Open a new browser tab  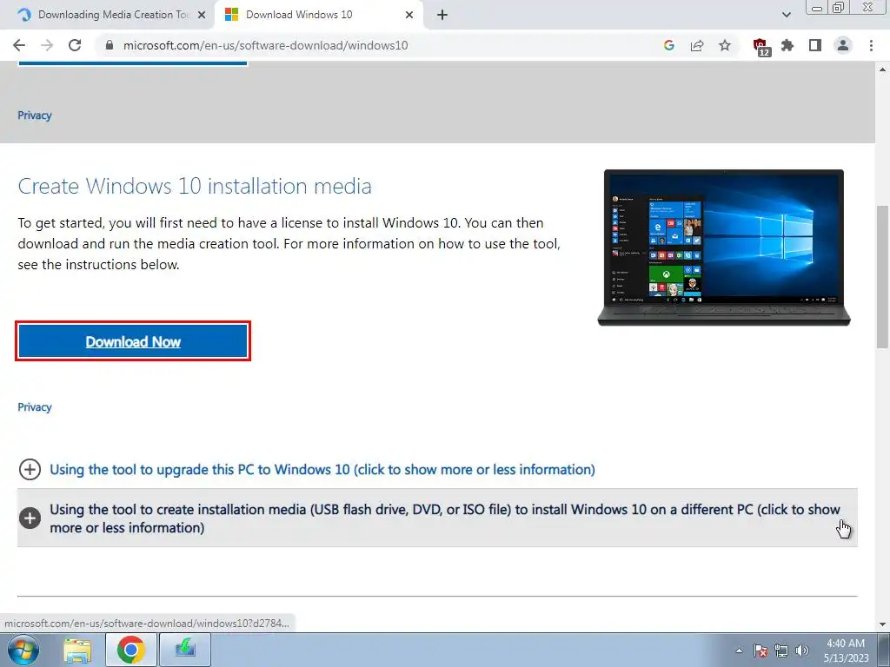pyautogui.click(x=442, y=15)
